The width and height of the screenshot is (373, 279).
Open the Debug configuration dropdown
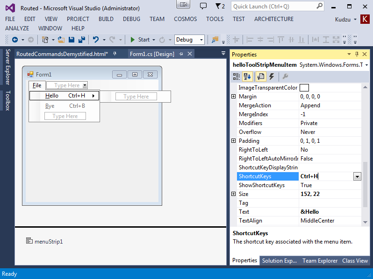[x=189, y=40]
